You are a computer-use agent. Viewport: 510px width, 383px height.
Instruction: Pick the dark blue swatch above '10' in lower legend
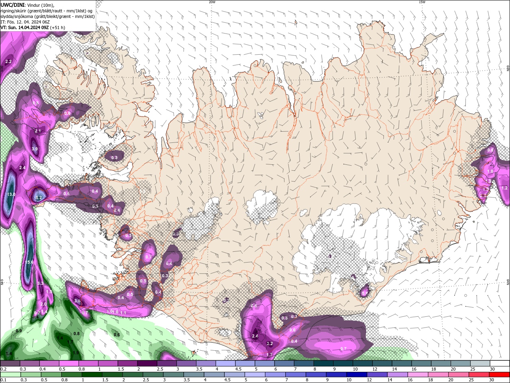point(356,375)
